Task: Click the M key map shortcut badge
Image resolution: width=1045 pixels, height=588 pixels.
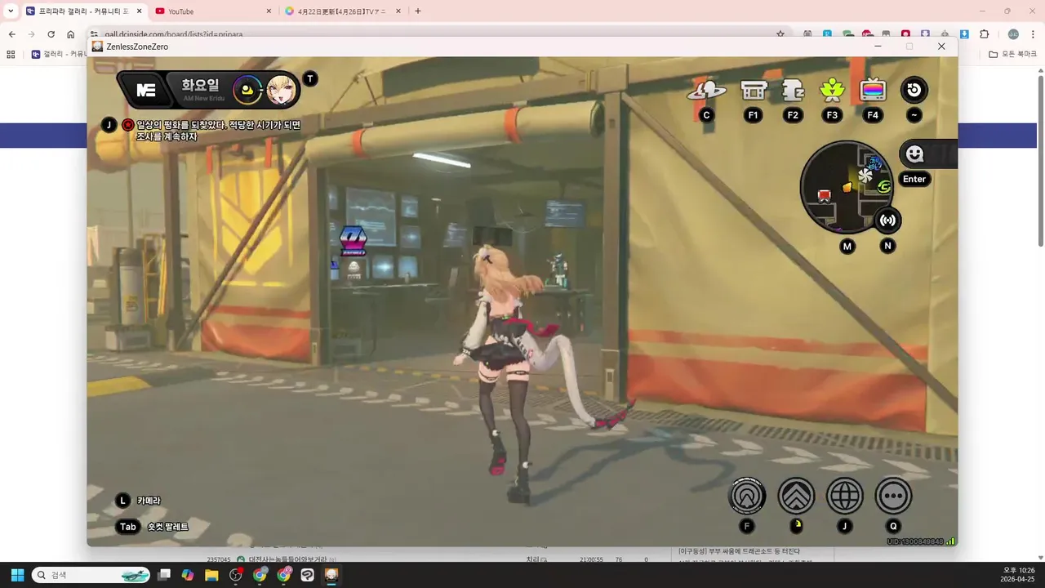Action: click(847, 246)
